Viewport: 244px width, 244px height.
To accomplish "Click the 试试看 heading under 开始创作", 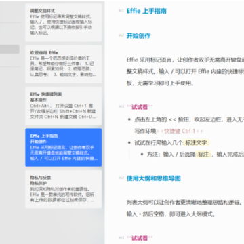I will 140,107.
